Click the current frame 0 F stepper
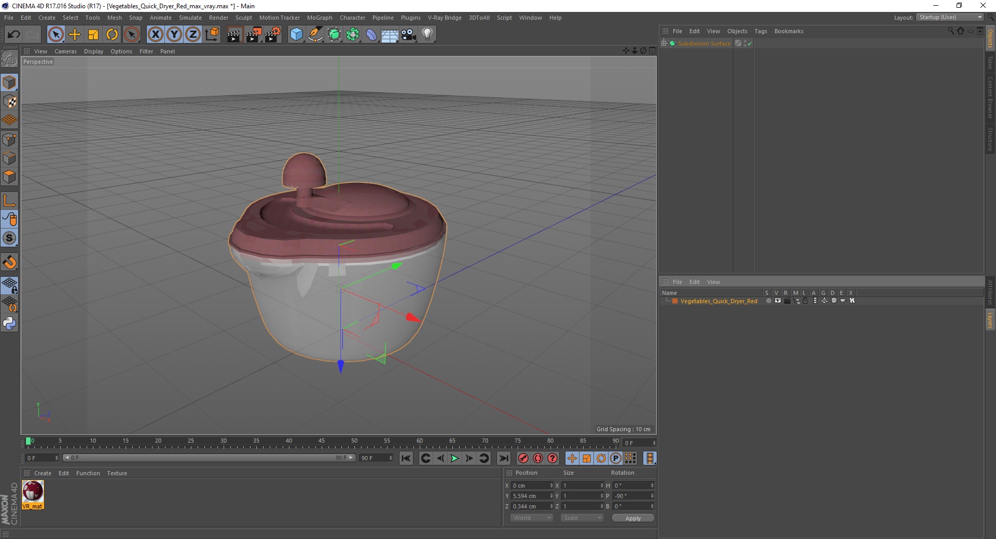Screen dimensions: 996x539 pyautogui.click(x=57, y=458)
